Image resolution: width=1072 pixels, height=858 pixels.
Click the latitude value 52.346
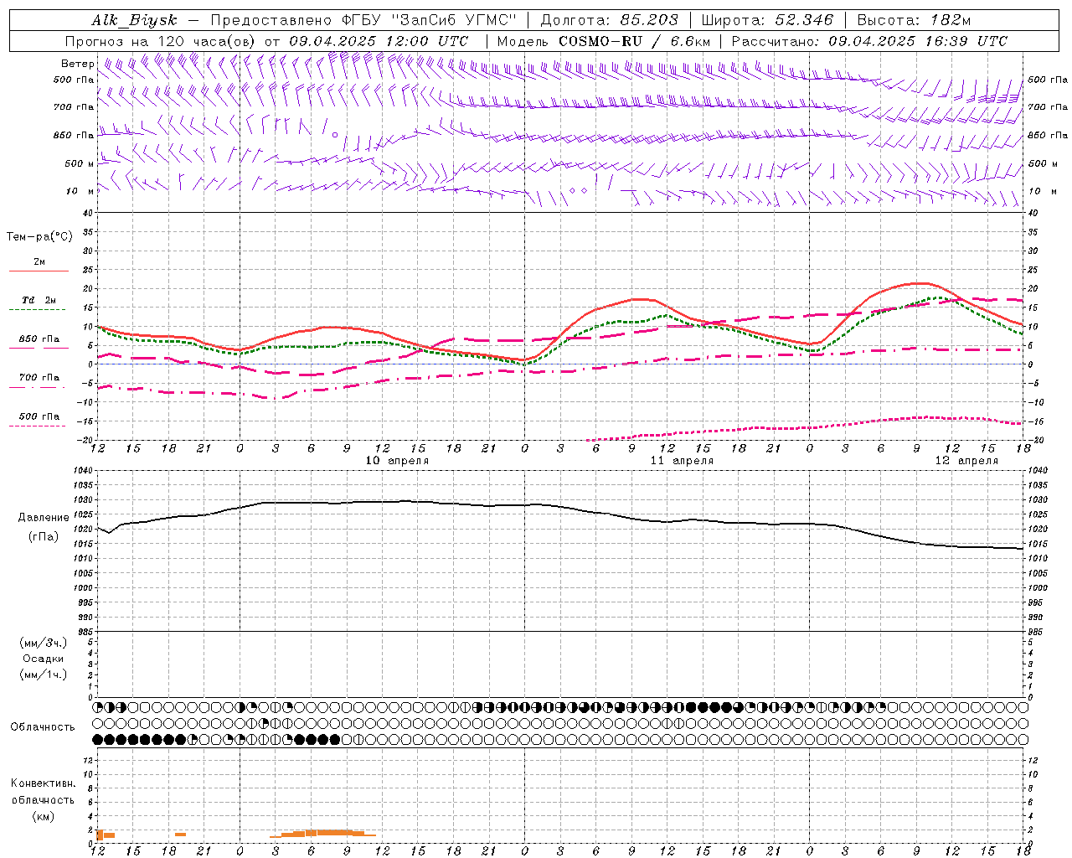coord(804,20)
